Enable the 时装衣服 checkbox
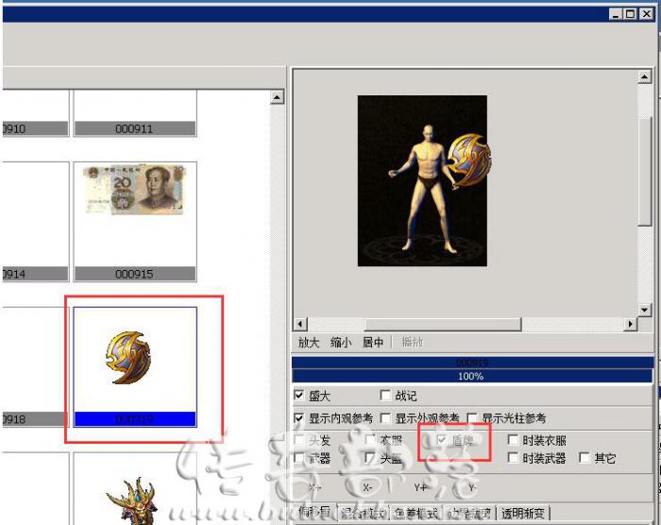661x525 pixels. [513, 440]
